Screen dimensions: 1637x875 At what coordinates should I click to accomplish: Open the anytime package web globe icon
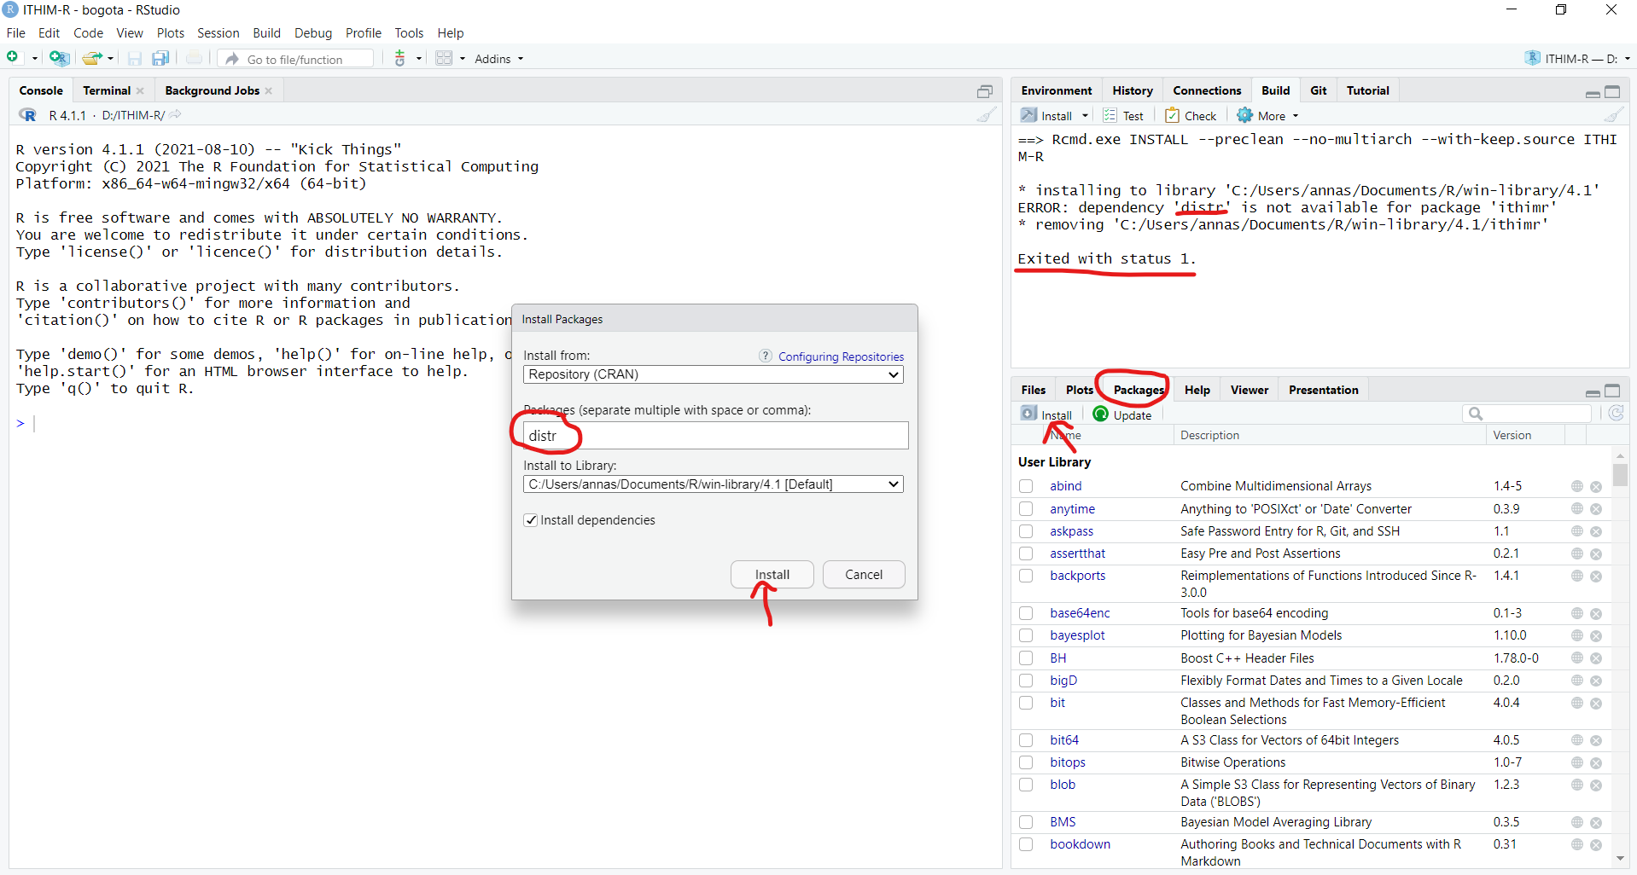point(1576,509)
